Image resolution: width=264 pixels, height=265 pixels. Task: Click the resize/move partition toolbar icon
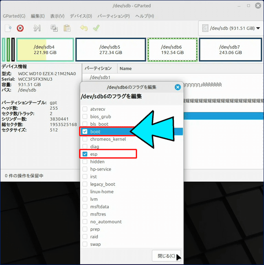click(x=37, y=28)
